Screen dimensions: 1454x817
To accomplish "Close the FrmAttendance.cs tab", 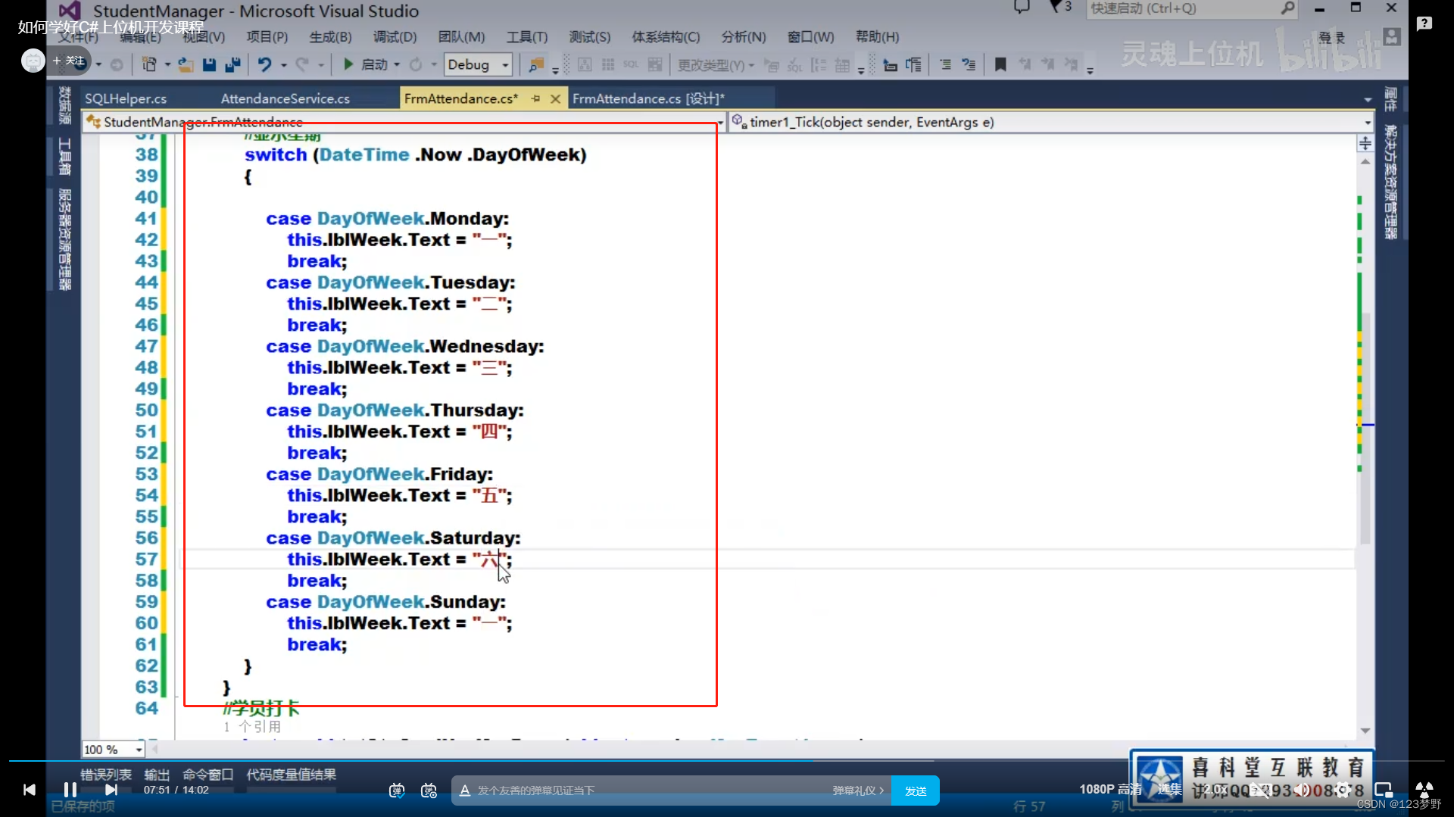I will coord(555,98).
